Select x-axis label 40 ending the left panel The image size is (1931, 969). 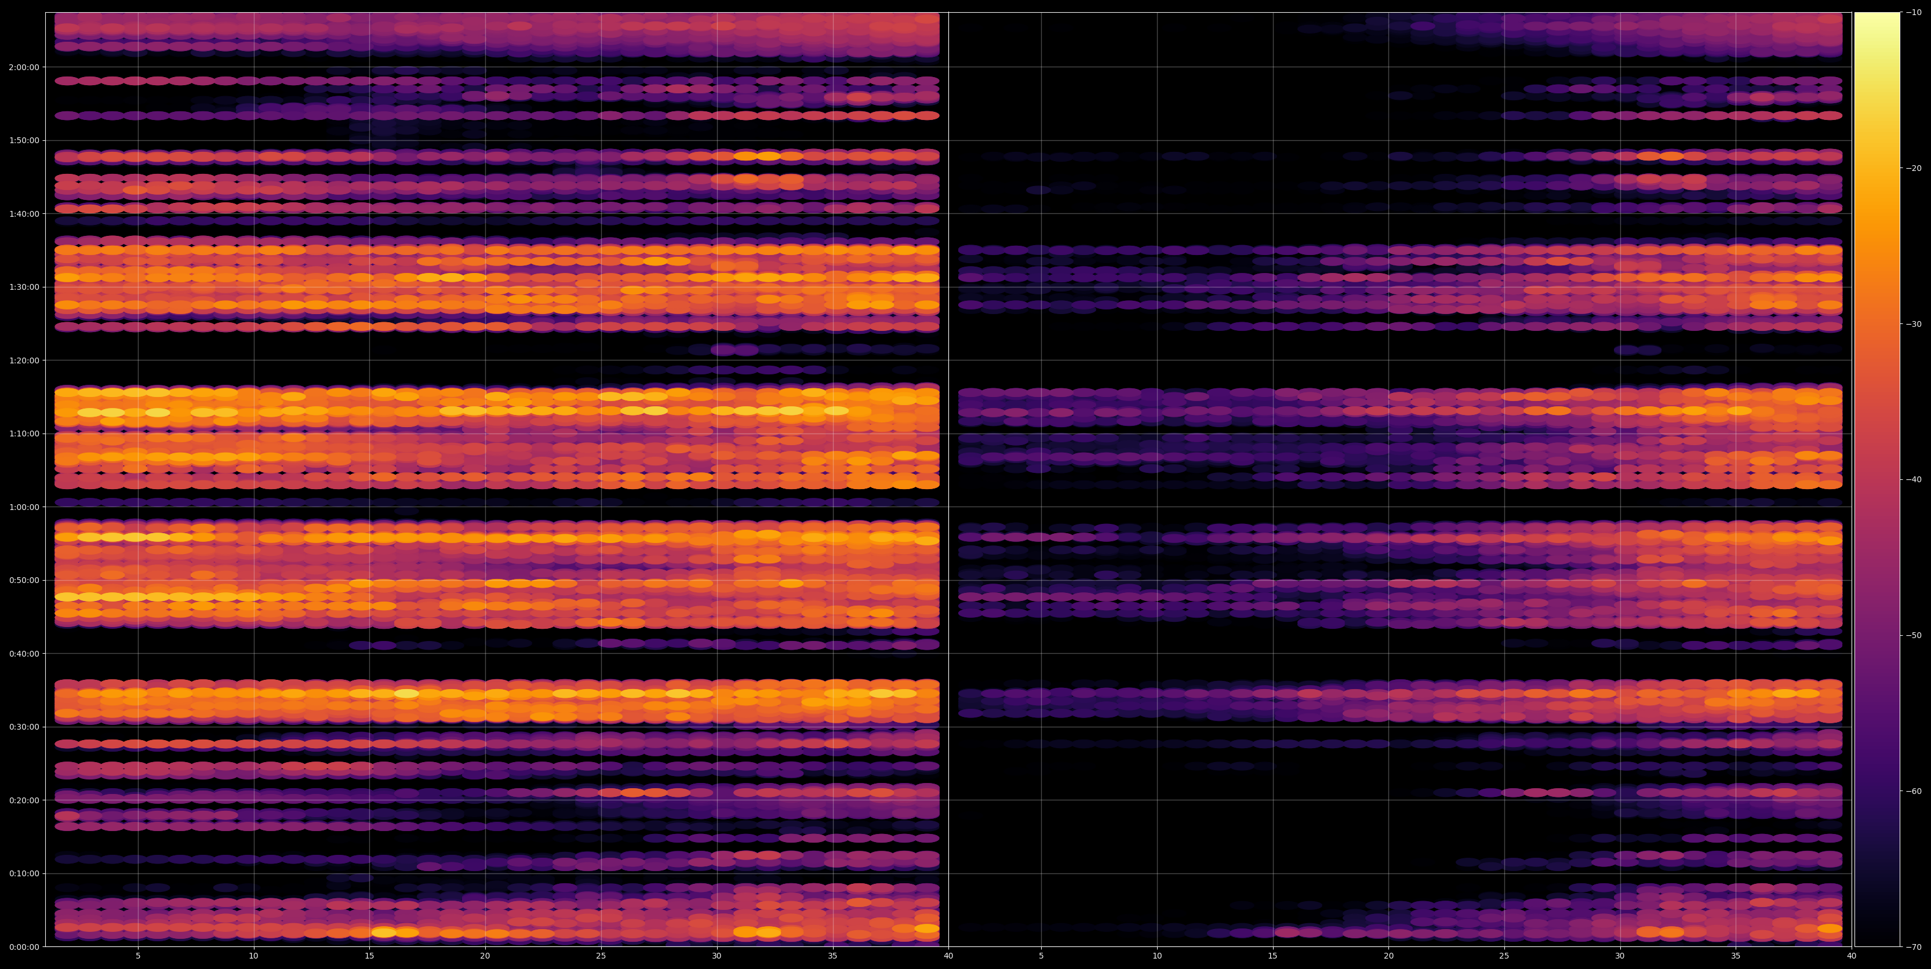[x=948, y=956]
